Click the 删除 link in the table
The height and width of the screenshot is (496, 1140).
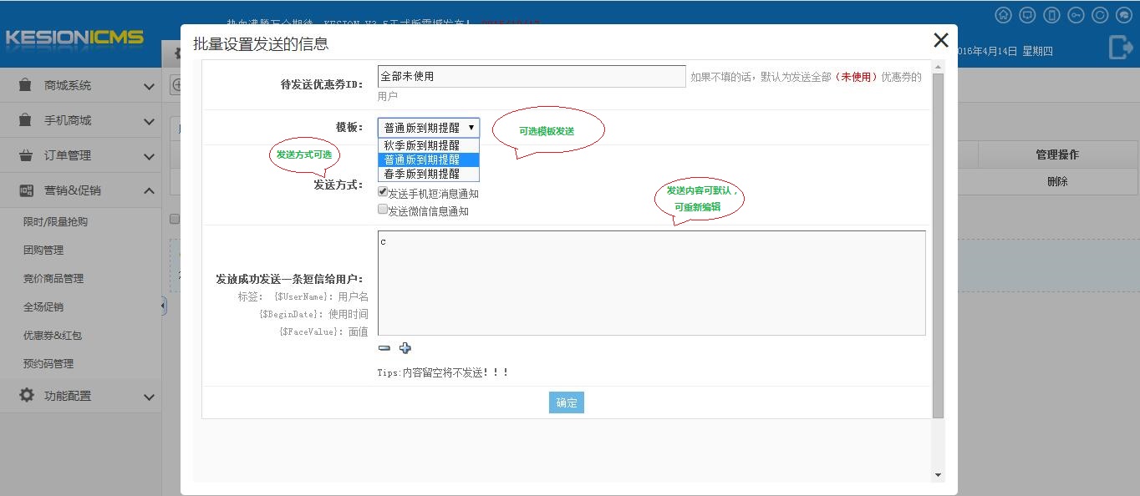[1057, 181]
